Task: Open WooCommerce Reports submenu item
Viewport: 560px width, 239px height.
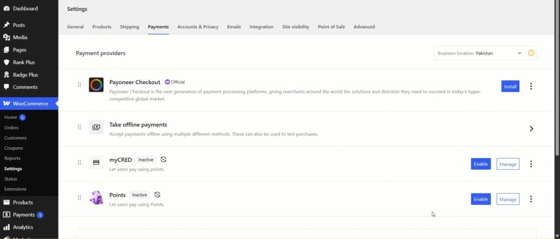Action: pos(12,158)
